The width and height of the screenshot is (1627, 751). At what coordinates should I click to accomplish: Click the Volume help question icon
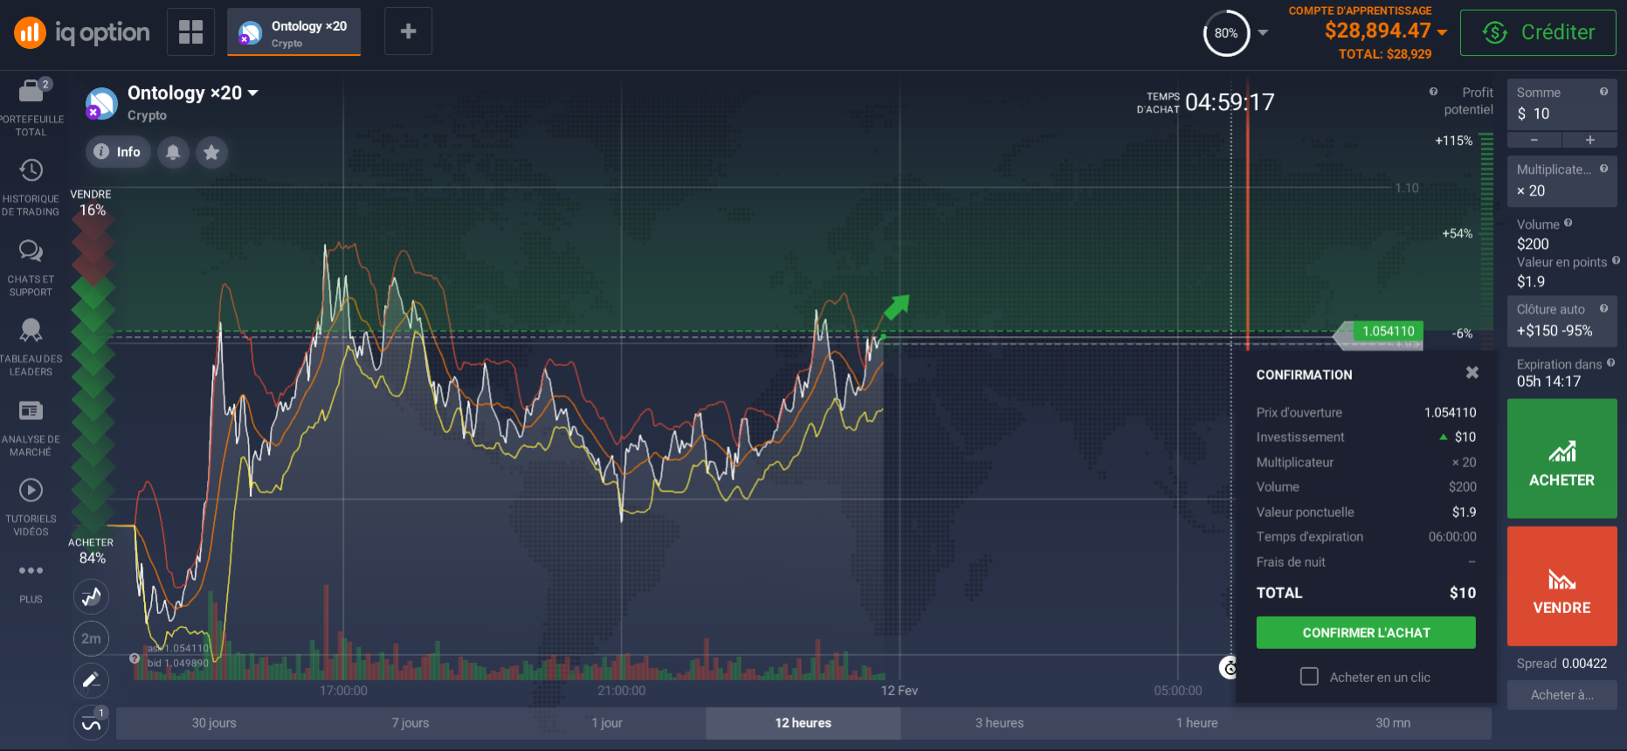point(1568,224)
